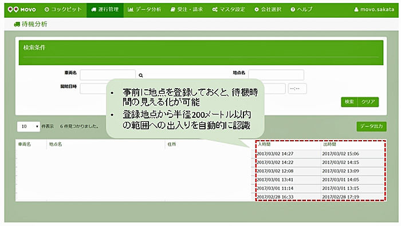The width and height of the screenshot is (401, 226).
Task: Sort by 地点名 column header
Action: (x=56, y=144)
